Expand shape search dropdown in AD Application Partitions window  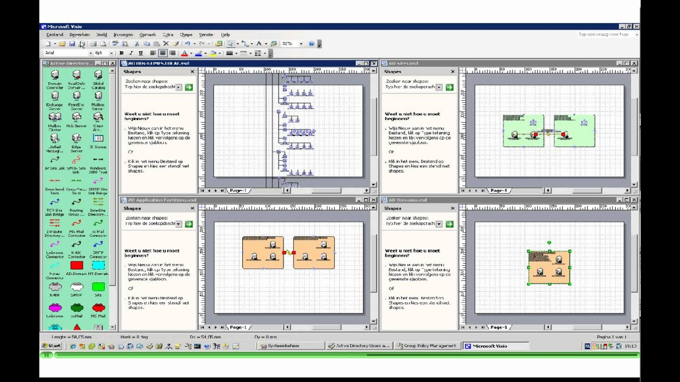click(x=179, y=224)
